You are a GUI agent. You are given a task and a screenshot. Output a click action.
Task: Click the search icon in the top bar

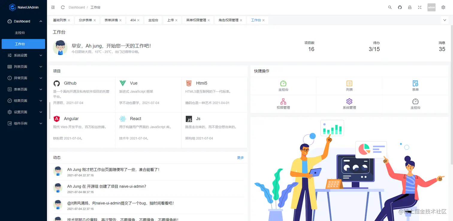tap(390, 7)
